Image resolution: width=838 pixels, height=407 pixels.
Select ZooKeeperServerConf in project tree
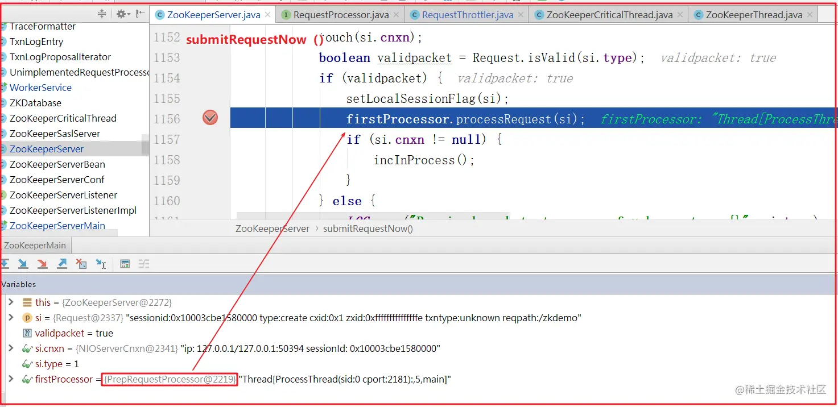click(57, 180)
